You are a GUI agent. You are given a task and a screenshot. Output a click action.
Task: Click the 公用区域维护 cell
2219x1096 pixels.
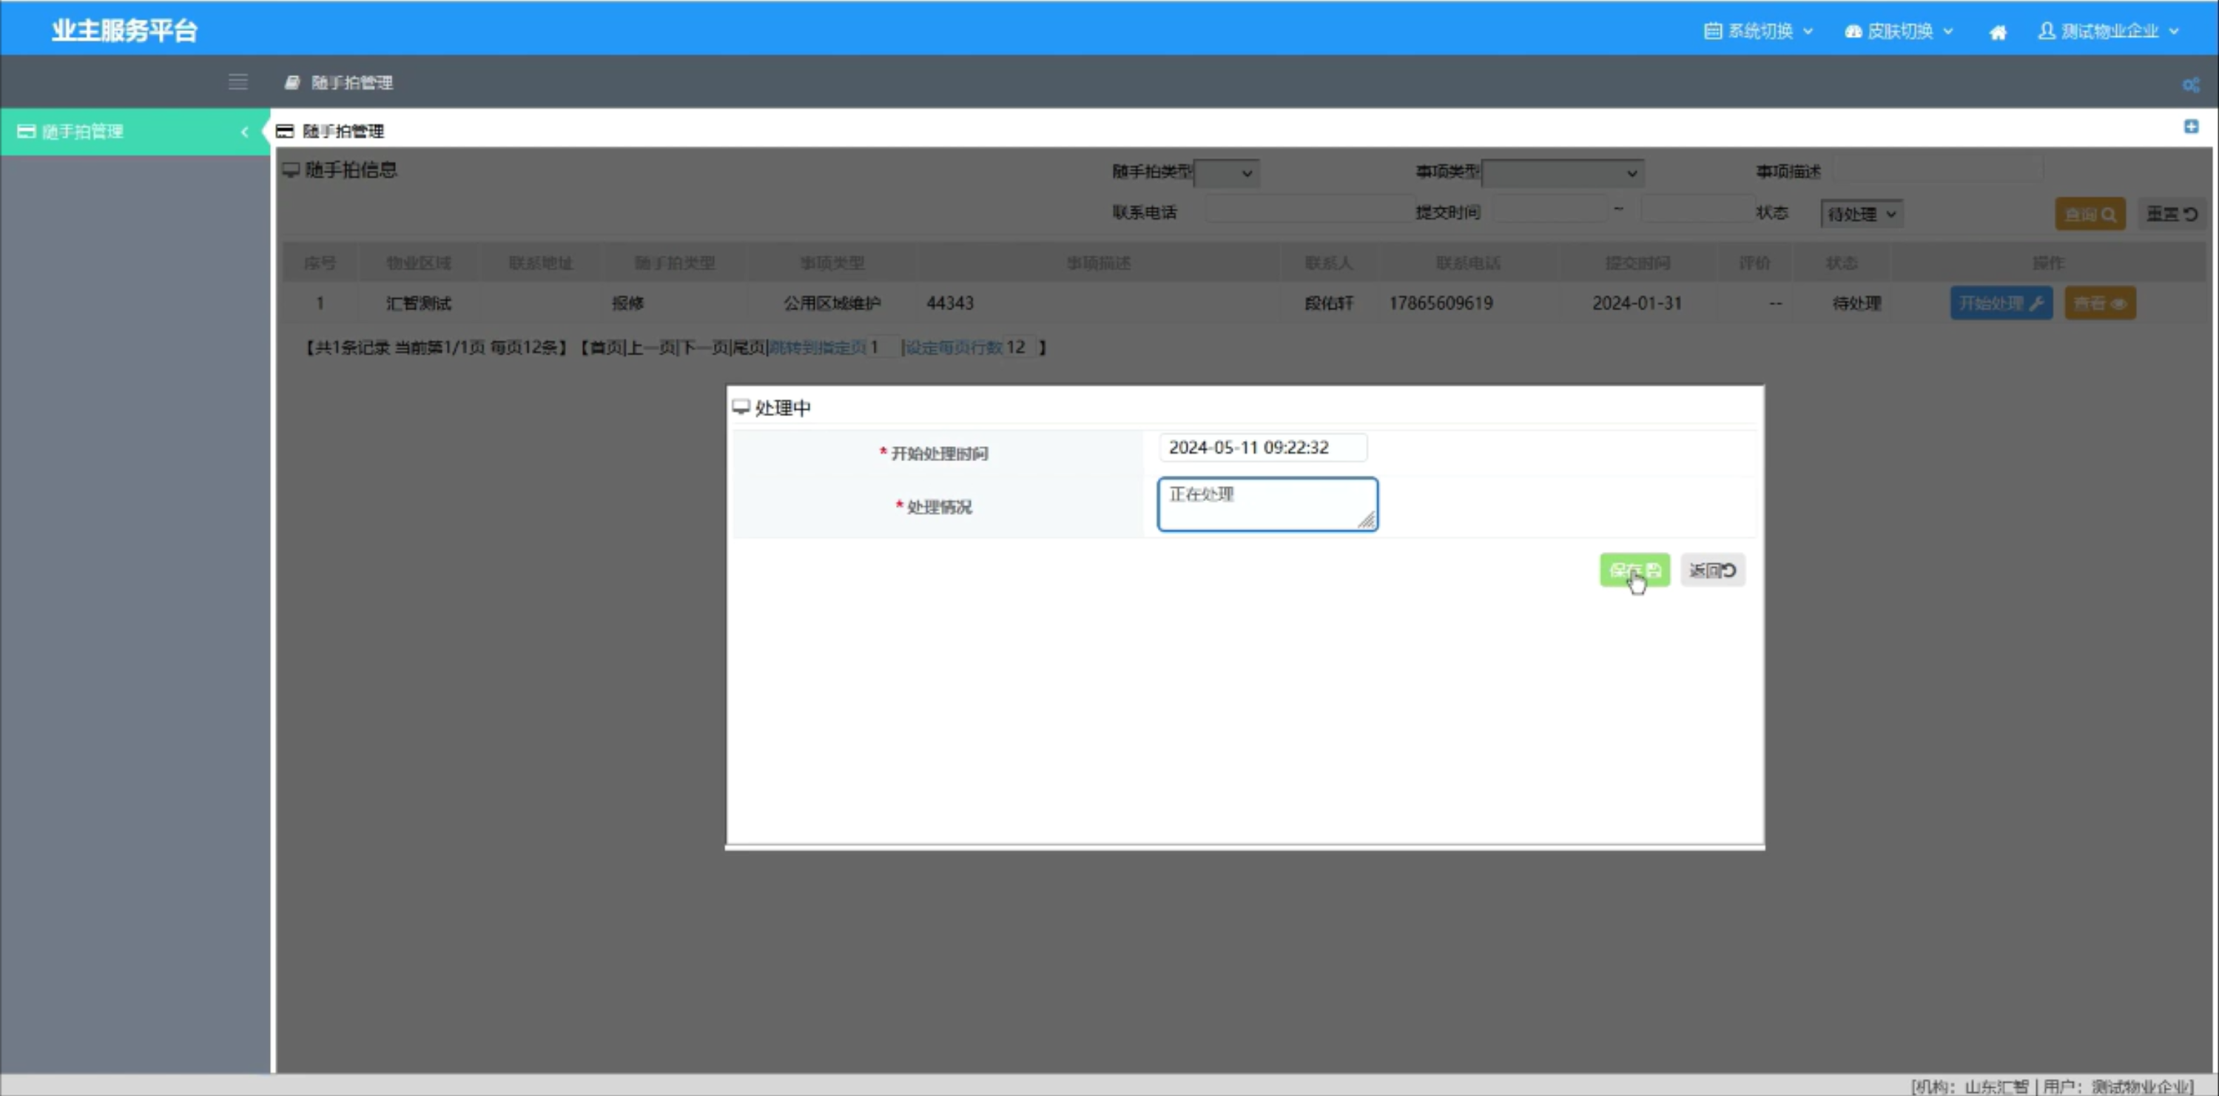point(832,303)
